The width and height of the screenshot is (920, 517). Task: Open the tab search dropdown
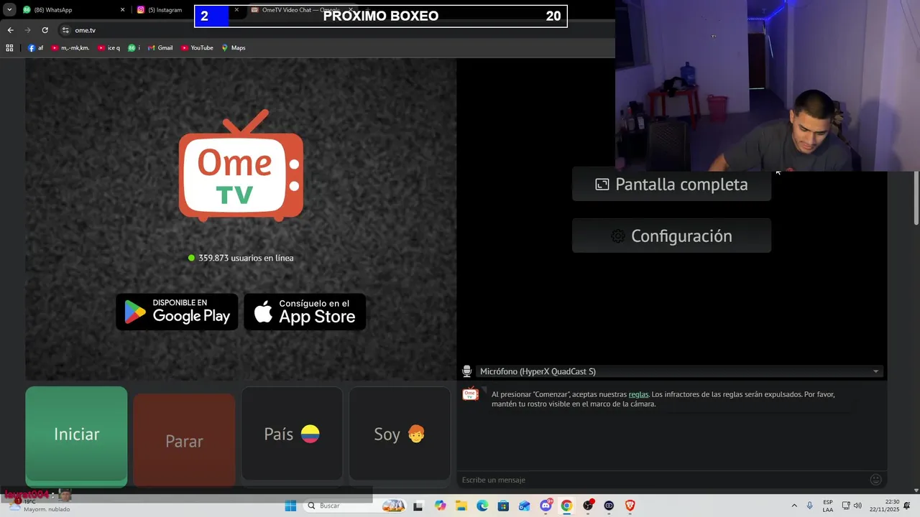coord(9,10)
